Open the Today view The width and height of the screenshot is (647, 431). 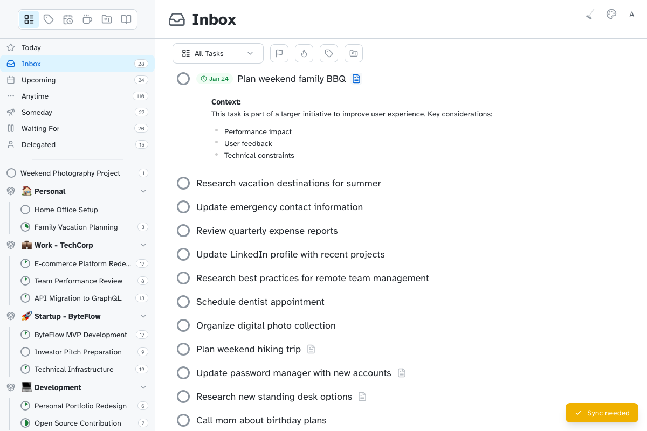(x=32, y=47)
